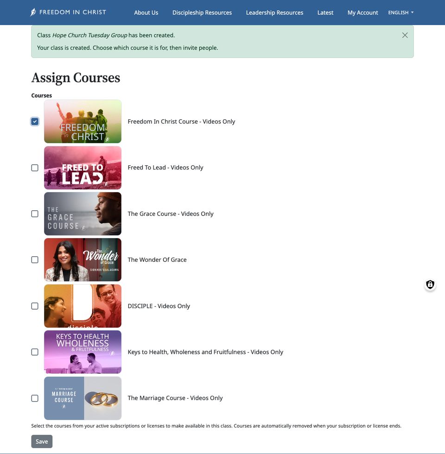Screen dimensions: 445x454
Task: Uncheck the Freedom In Christ Course checkbox
Action: 35,121
